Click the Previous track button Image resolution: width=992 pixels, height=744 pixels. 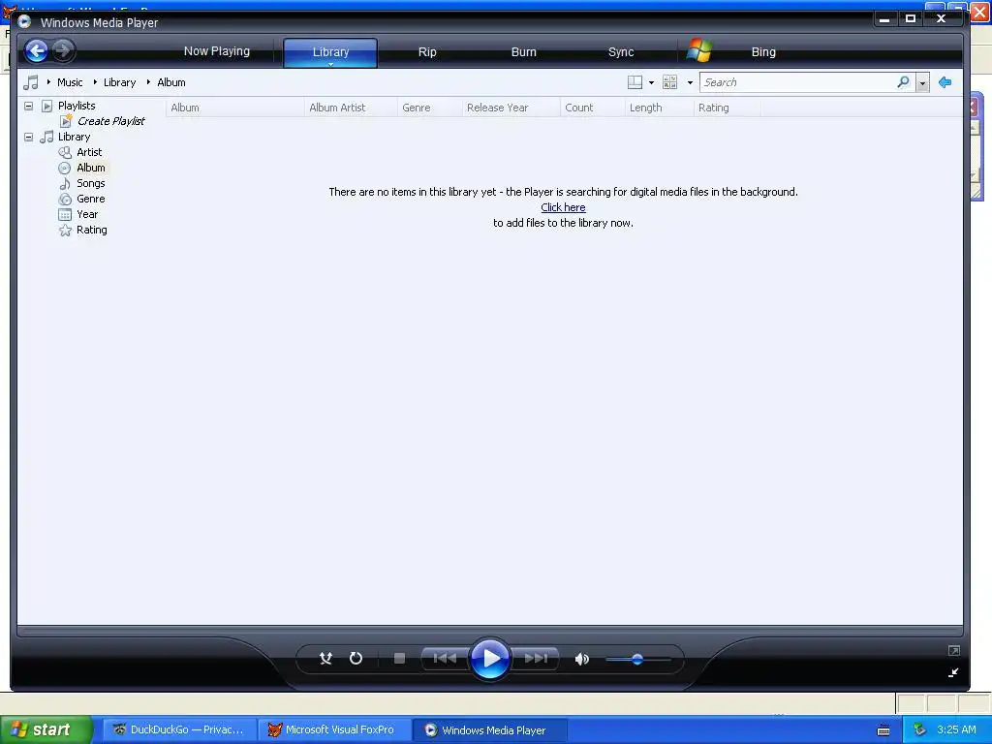[x=445, y=659]
